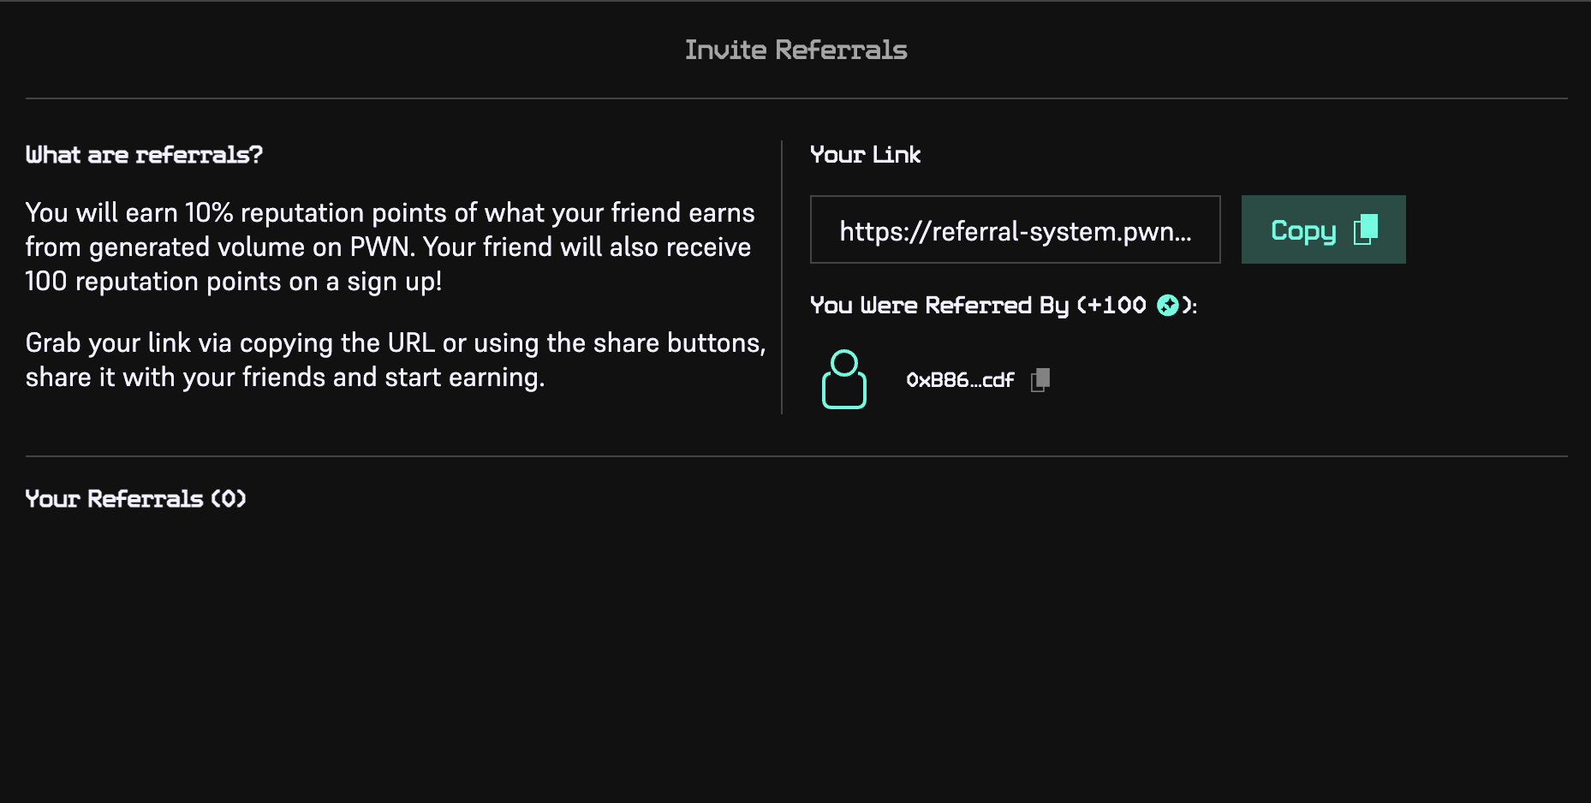Click the word PWN in the description

point(381,247)
